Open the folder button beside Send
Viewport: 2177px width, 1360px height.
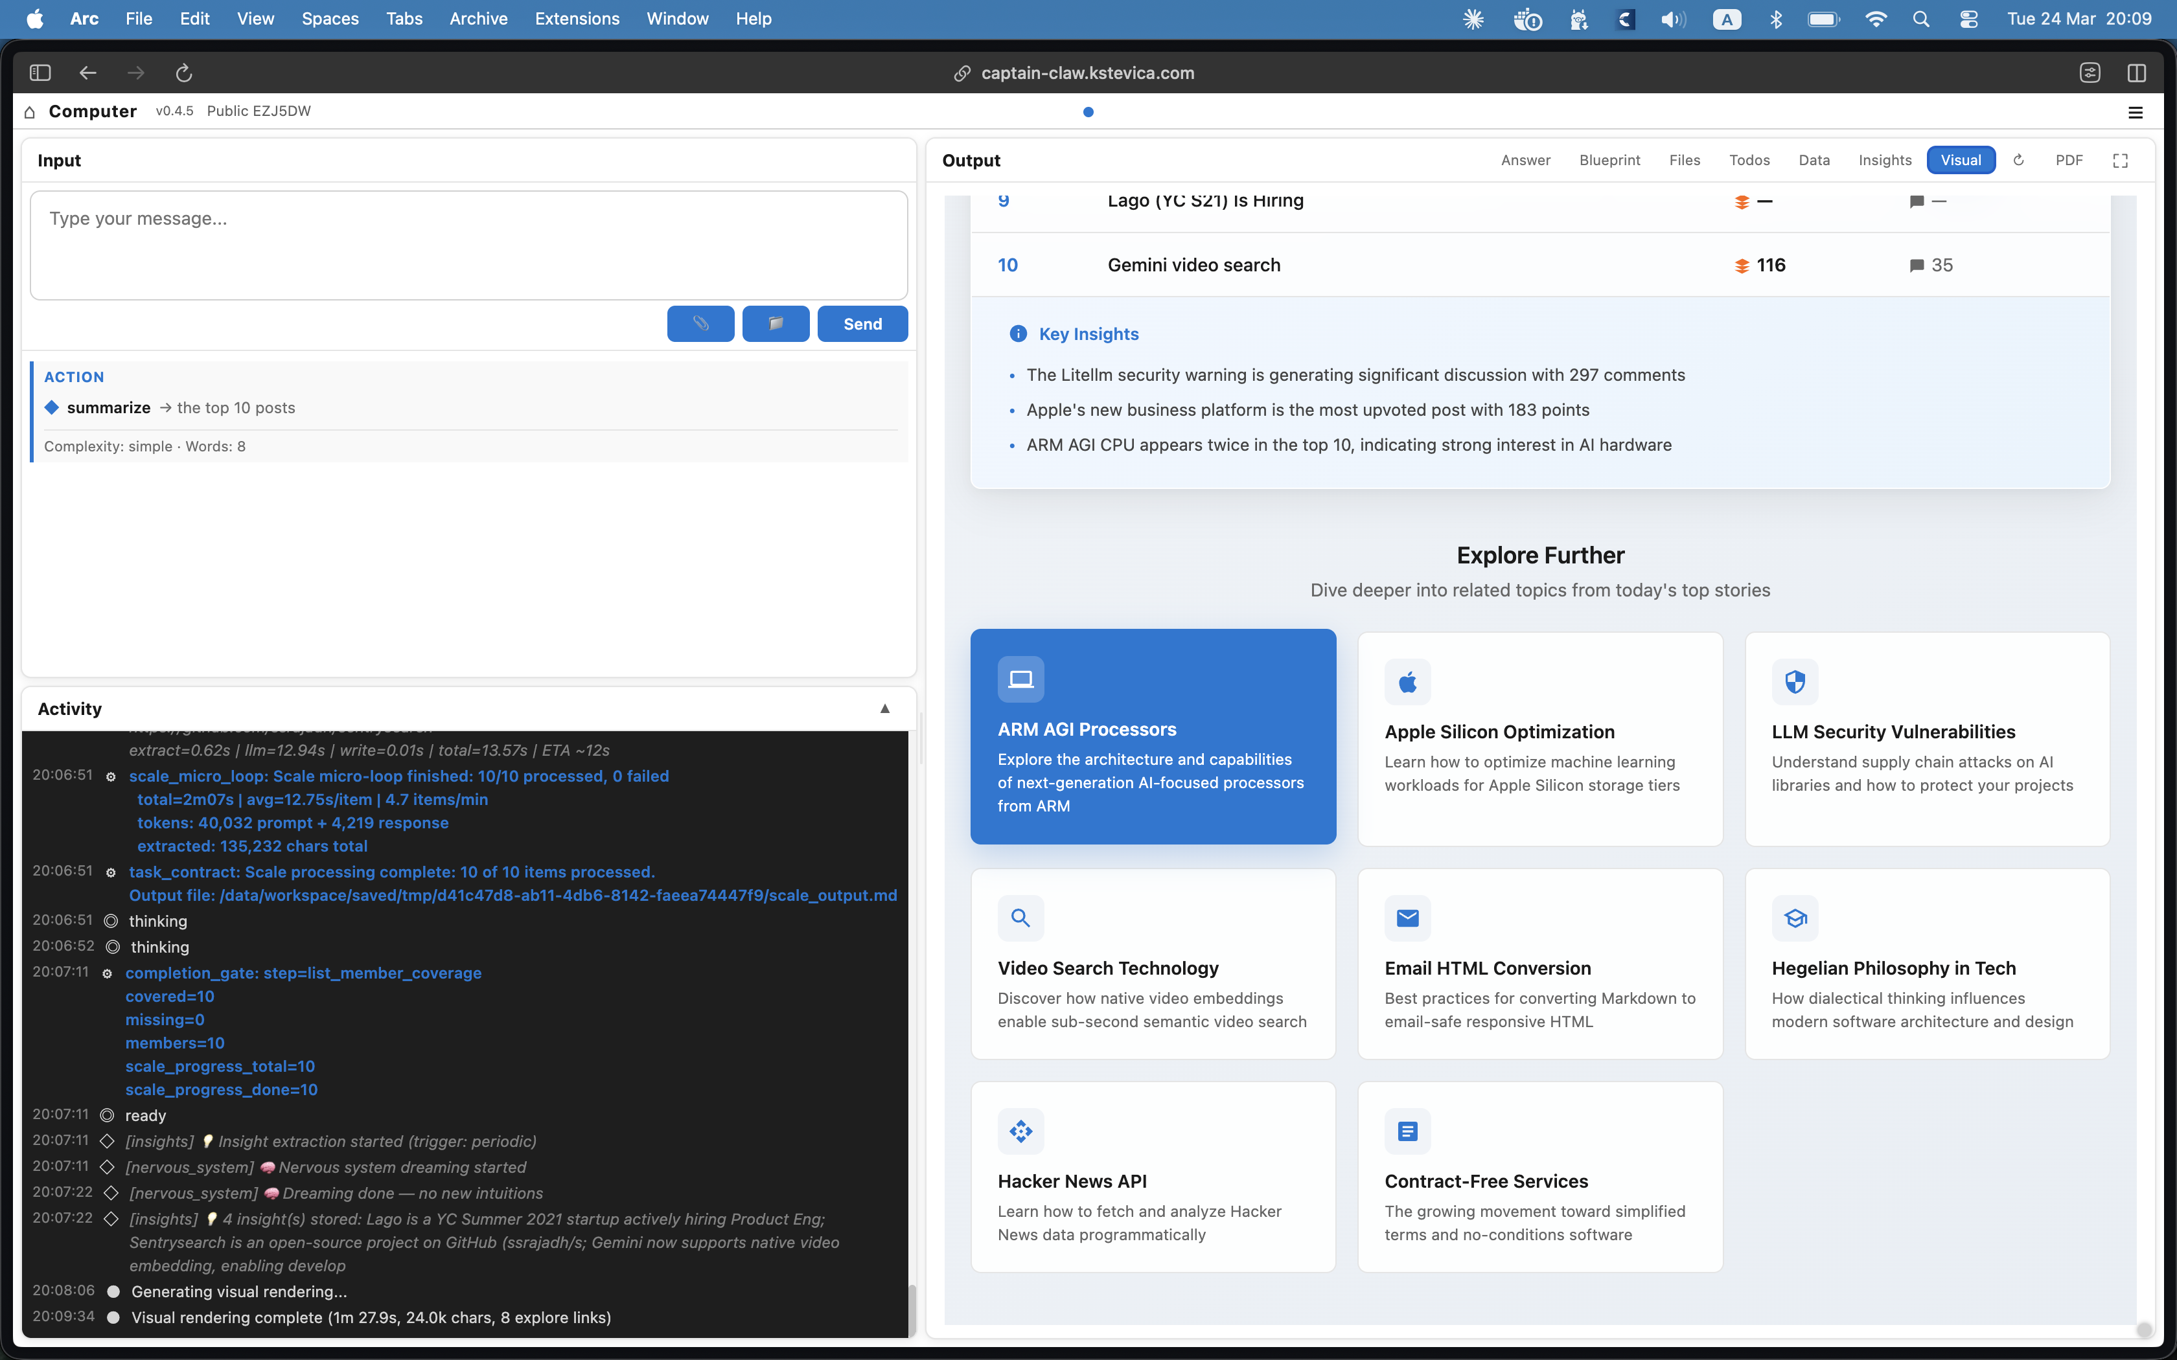point(776,324)
